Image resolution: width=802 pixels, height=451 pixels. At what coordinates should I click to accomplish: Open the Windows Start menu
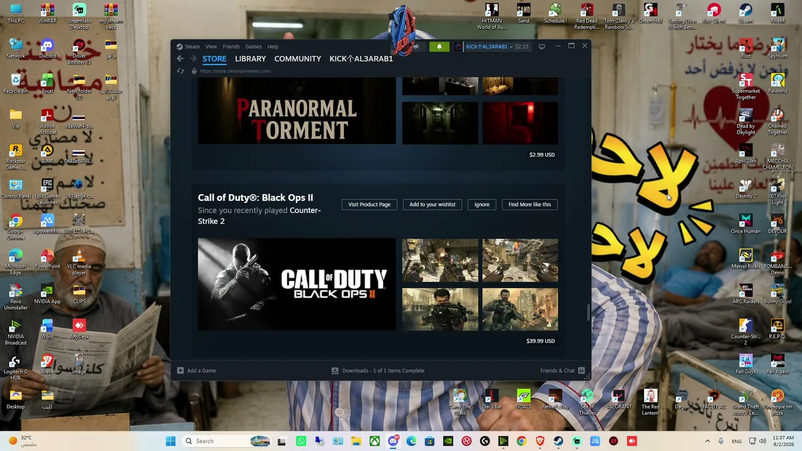pyautogui.click(x=170, y=441)
